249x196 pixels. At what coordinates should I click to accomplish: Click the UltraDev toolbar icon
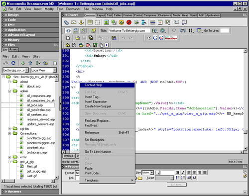coord(171,38)
